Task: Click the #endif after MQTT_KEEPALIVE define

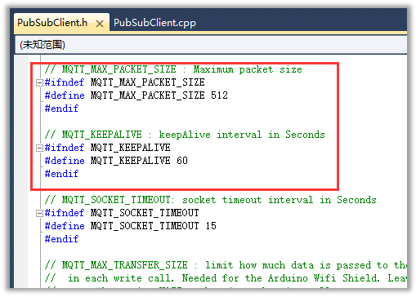Action: click(x=61, y=174)
